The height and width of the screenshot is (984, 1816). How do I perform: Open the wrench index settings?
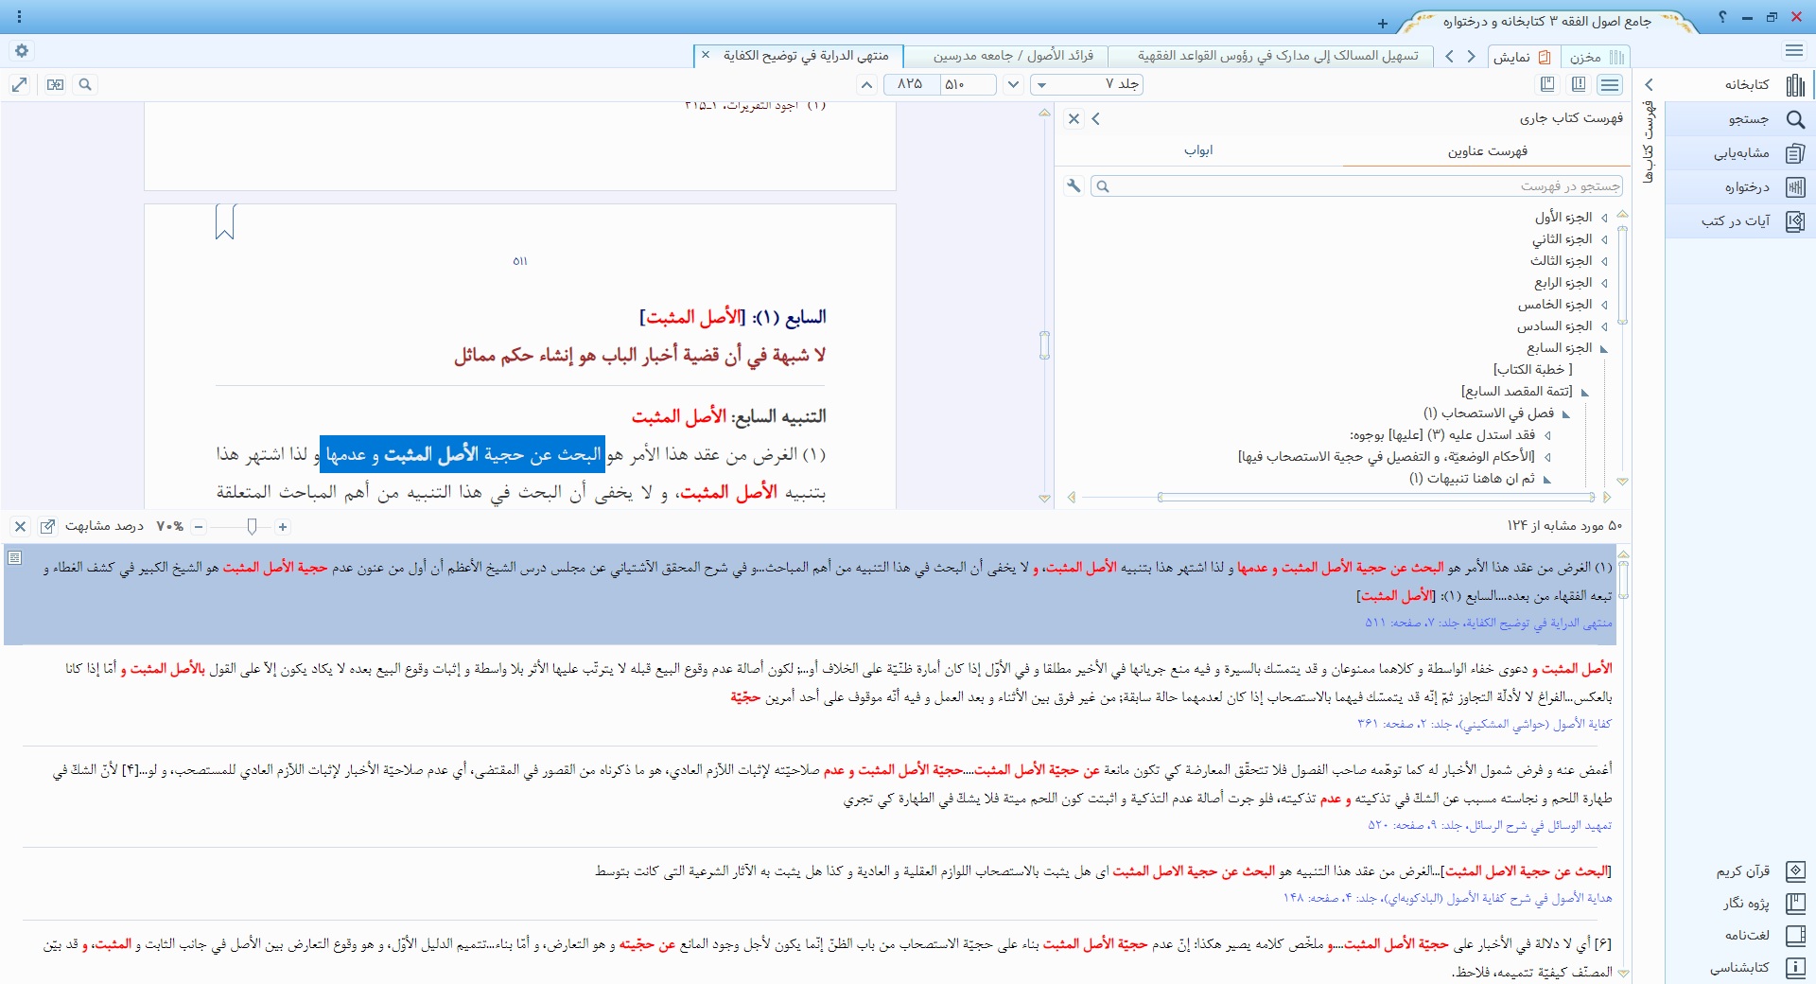(x=1074, y=186)
